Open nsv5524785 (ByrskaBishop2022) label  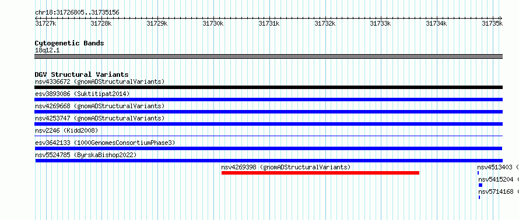86,155
